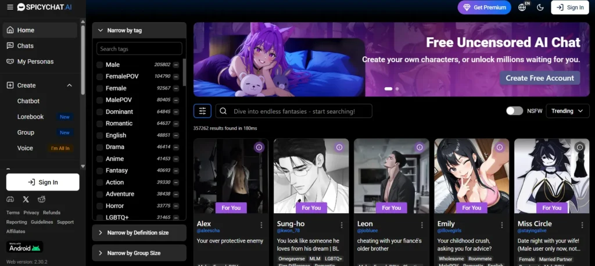This screenshot has height=266, width=595.
Task: Check the Male tag checkbox
Action: coord(100,65)
